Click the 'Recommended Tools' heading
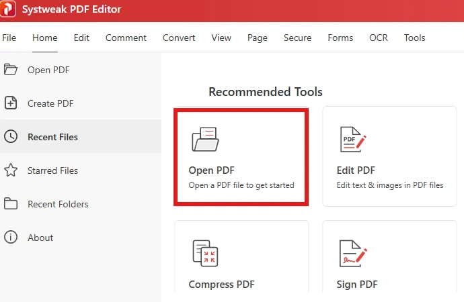 coord(266,92)
